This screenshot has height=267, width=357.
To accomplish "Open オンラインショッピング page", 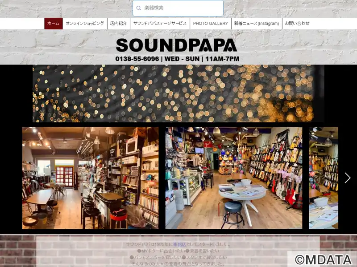I will tap(85, 24).
